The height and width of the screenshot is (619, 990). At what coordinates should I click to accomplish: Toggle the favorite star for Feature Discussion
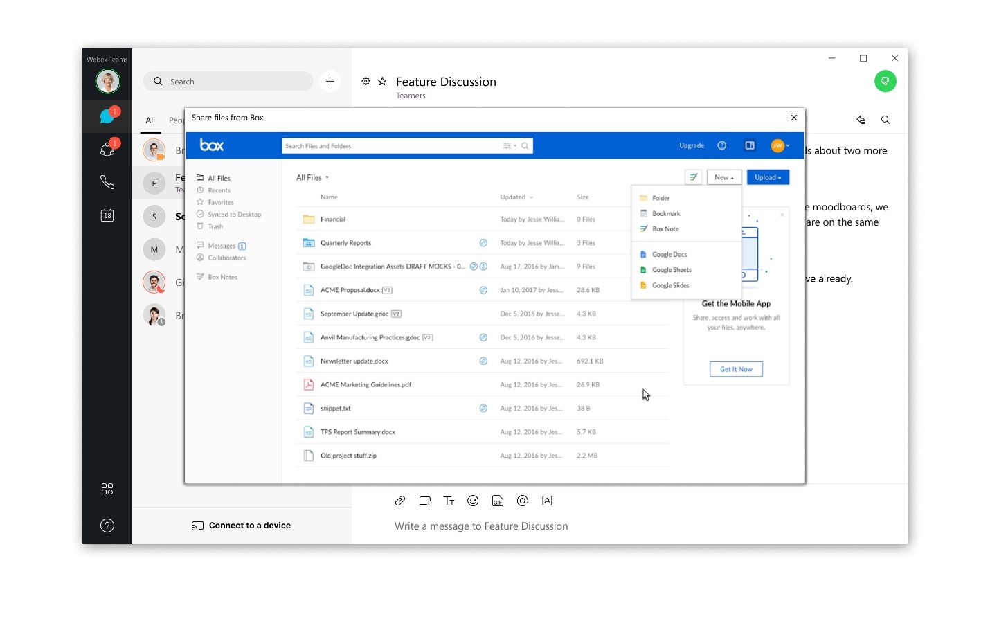(x=383, y=81)
